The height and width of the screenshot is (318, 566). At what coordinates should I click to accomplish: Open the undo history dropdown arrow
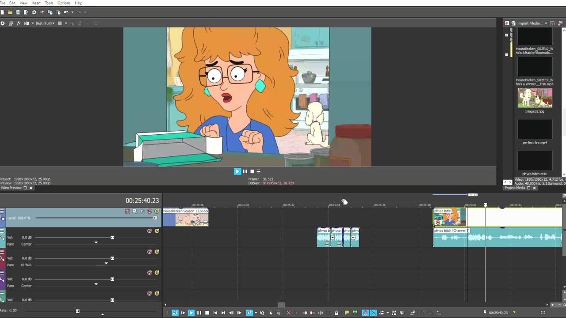click(73, 12)
